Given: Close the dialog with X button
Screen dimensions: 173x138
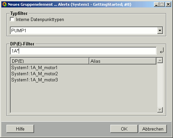Looking at the screenshot, I should 168,4.
